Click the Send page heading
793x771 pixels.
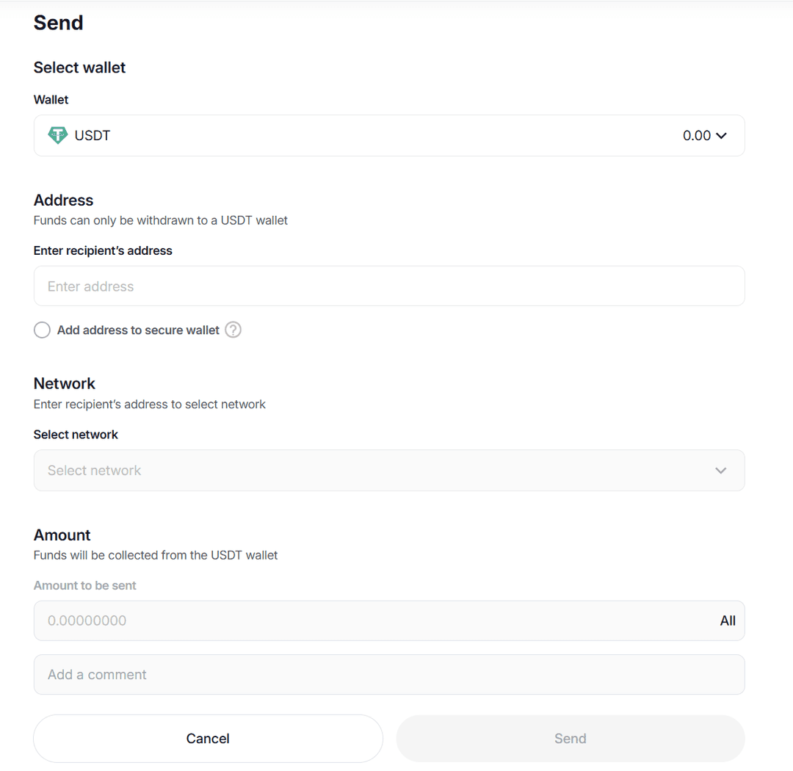point(58,23)
